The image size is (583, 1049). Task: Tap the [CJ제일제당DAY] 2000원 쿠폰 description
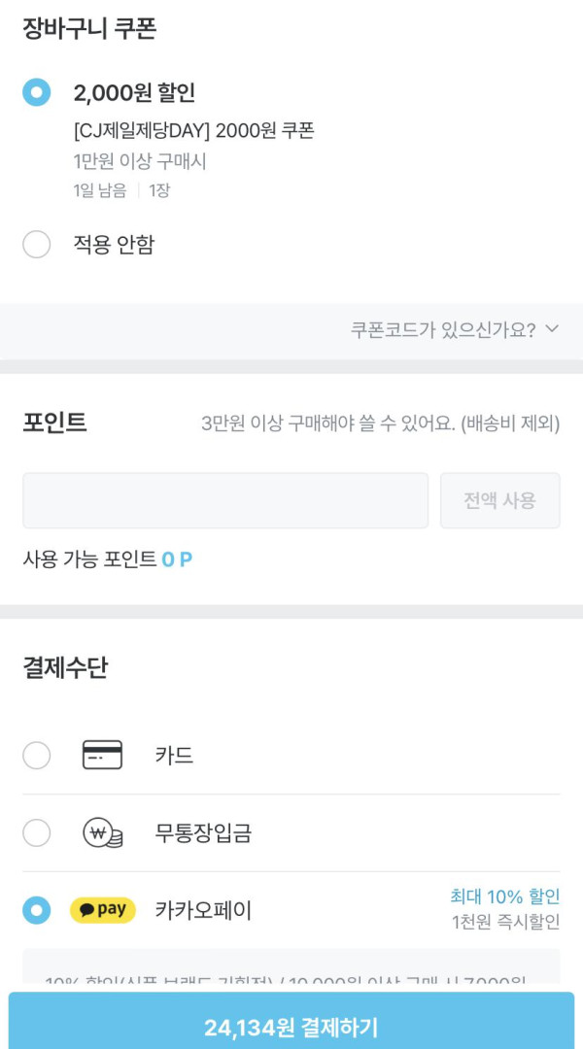tap(193, 130)
